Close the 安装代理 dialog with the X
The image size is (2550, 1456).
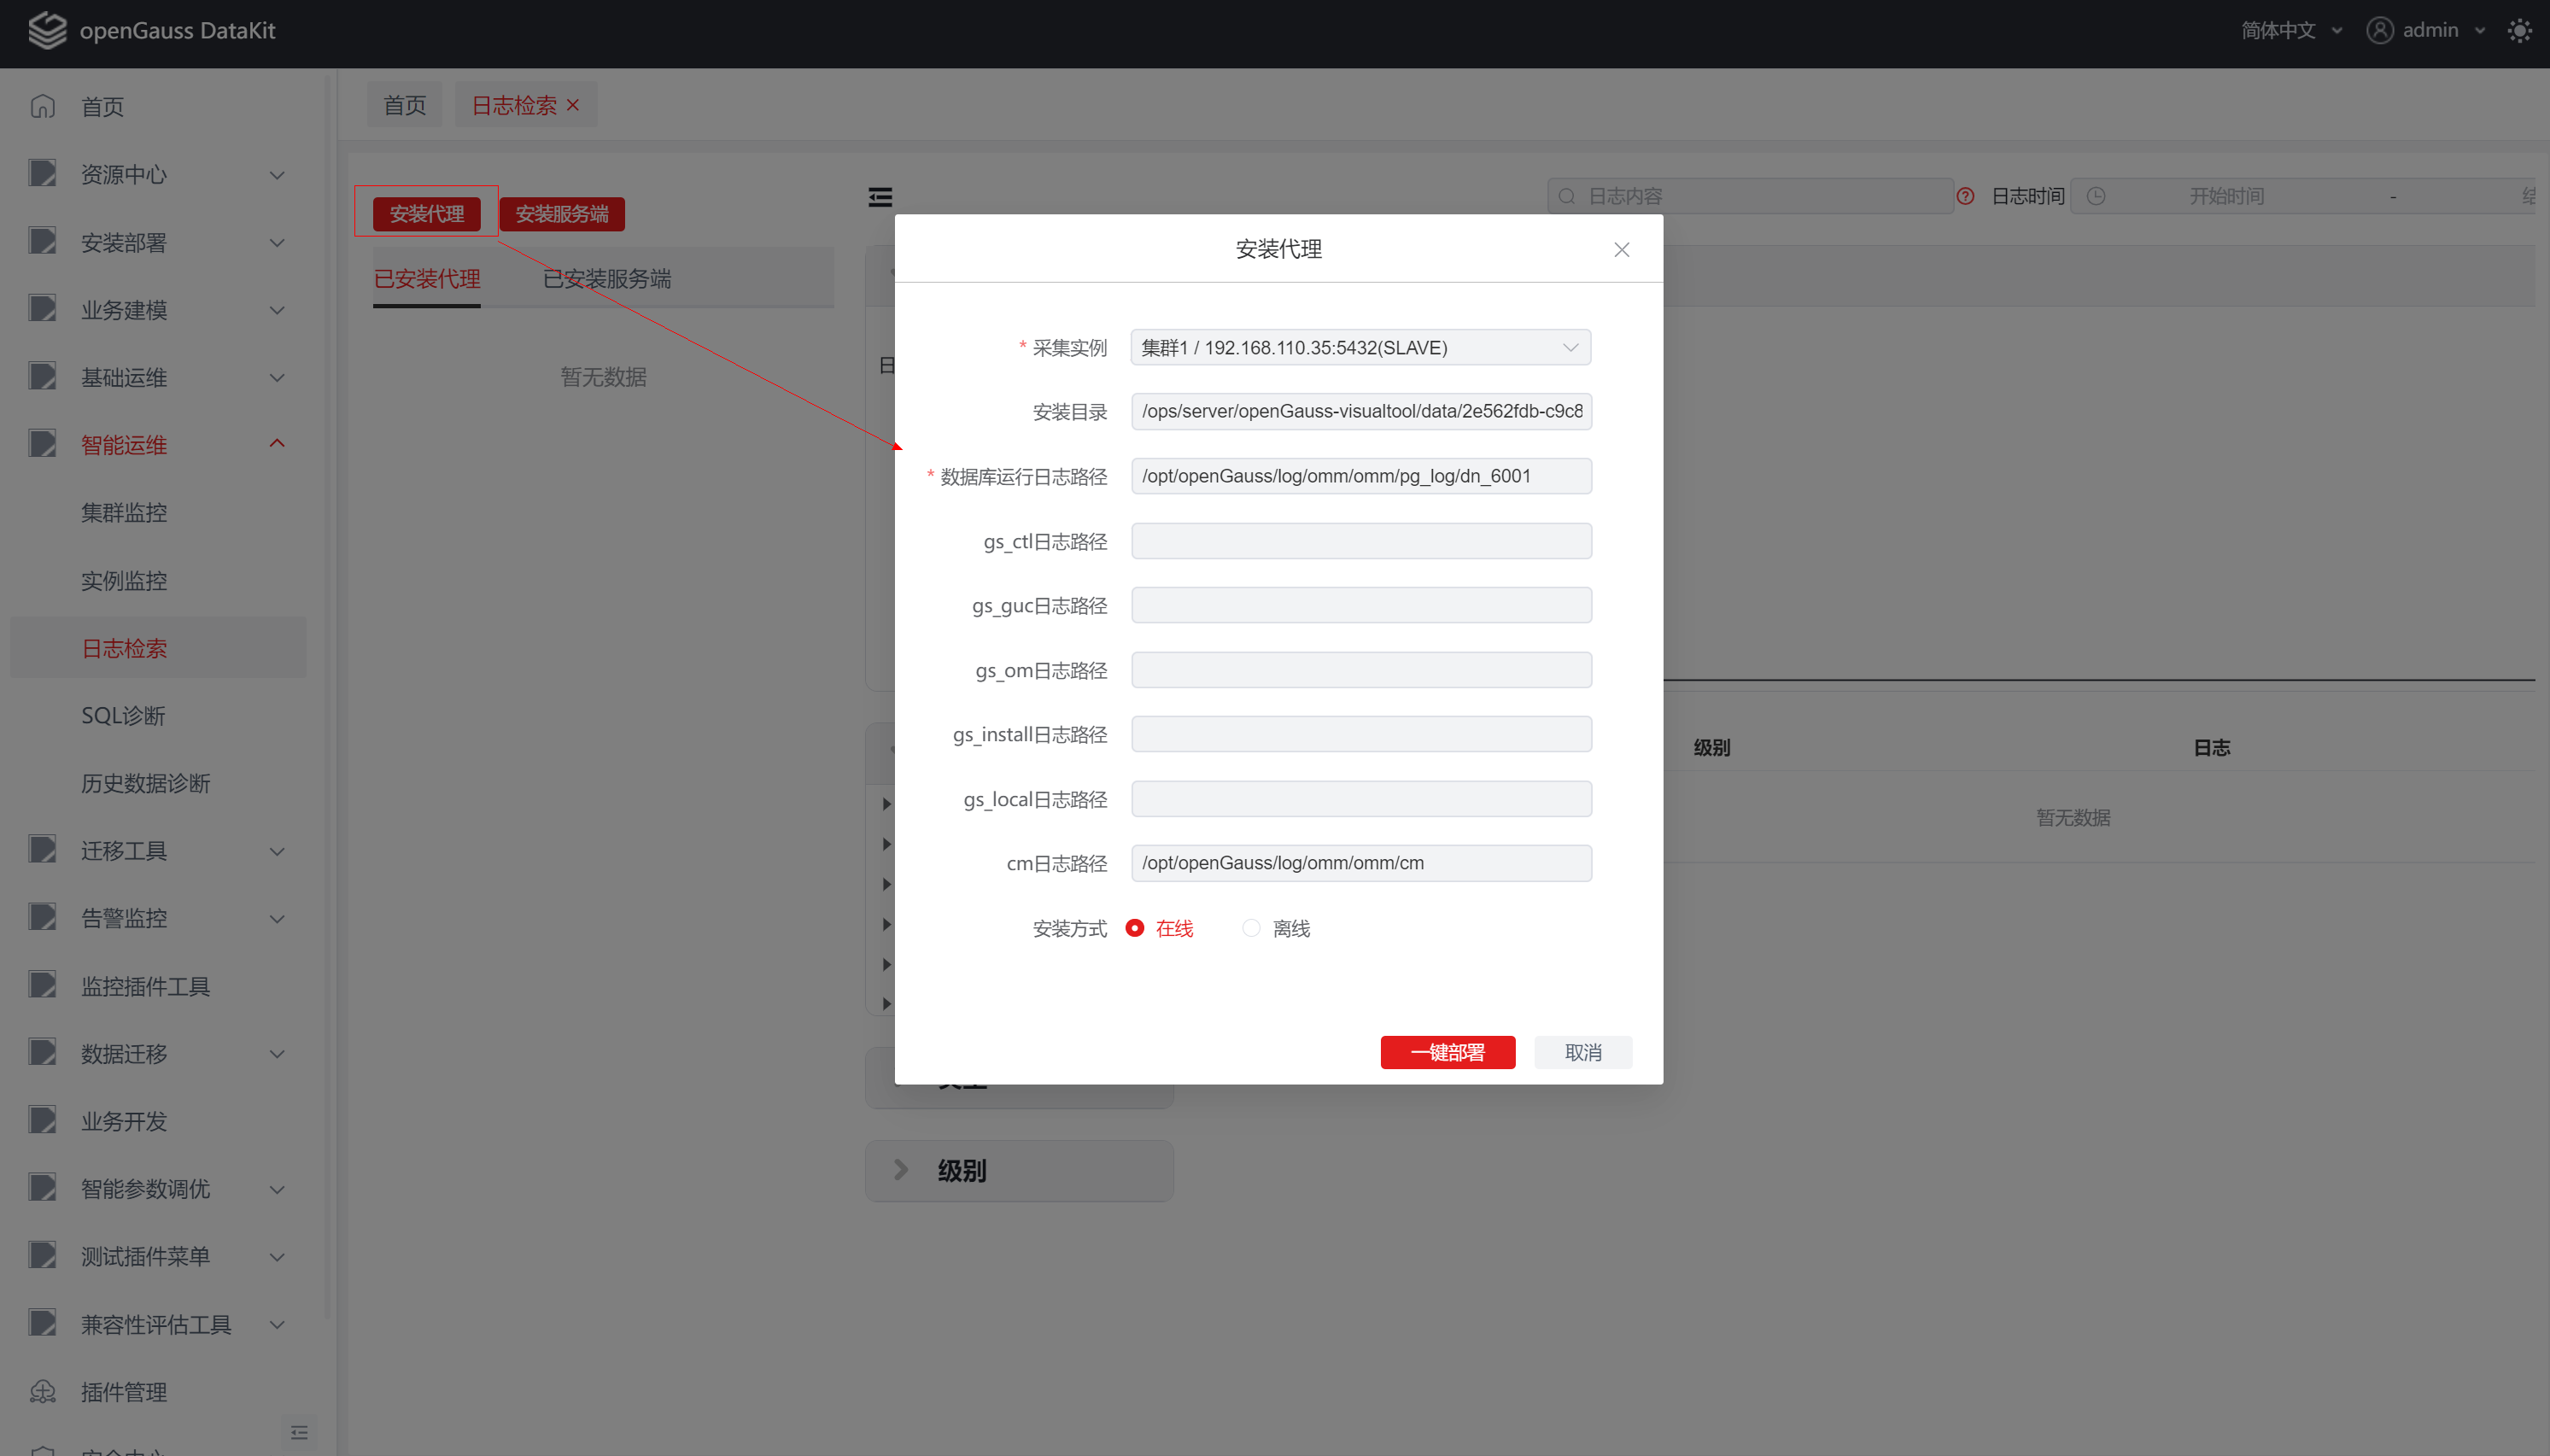tap(1621, 250)
